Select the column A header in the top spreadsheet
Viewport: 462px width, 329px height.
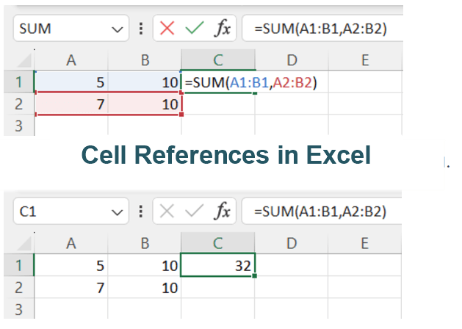[71, 60]
